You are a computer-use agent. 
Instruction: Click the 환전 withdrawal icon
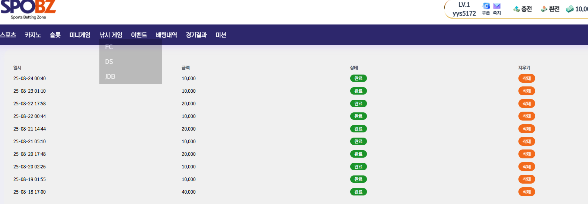pyautogui.click(x=544, y=9)
